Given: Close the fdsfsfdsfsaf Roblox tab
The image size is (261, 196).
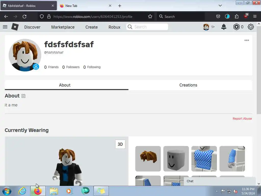Looking at the screenshot, I should coord(53,6).
